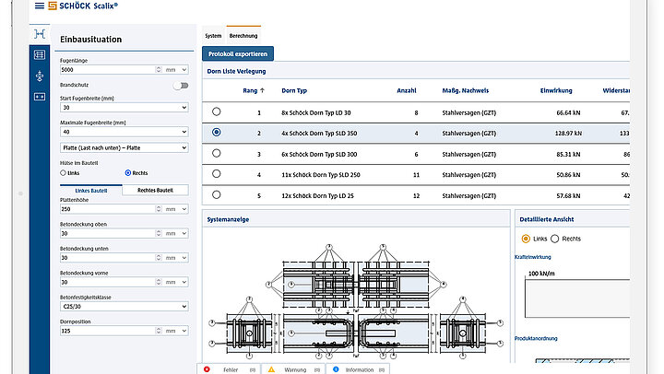Sort by Maßg. Nachweis column
The image size is (664, 374).
tap(466, 90)
